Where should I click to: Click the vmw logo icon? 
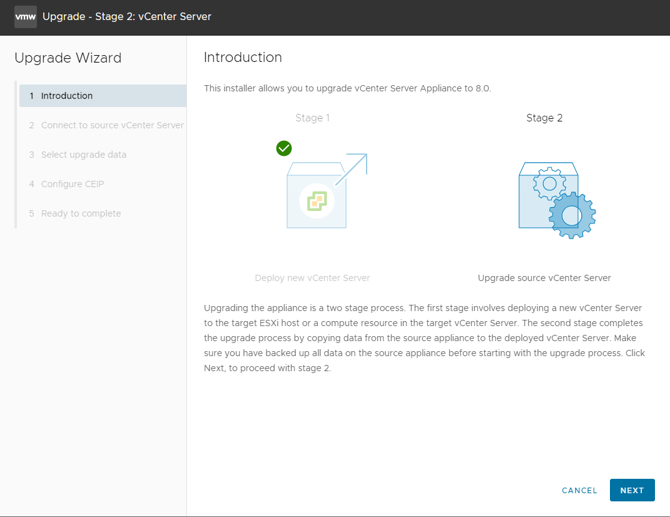point(26,17)
